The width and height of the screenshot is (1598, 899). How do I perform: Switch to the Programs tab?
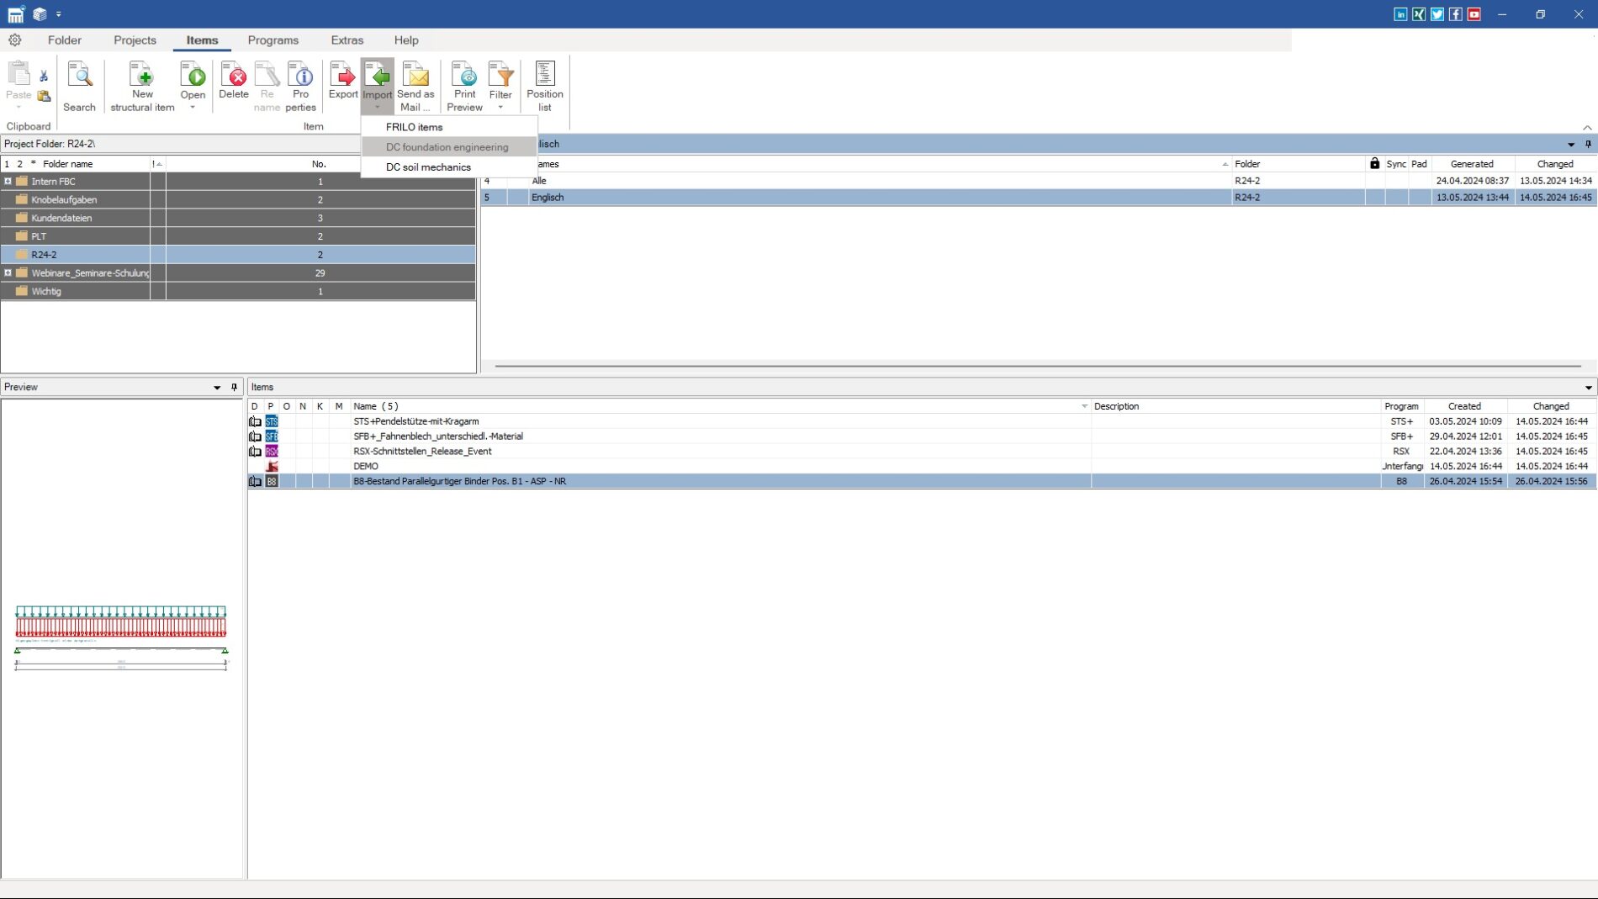pos(273,40)
